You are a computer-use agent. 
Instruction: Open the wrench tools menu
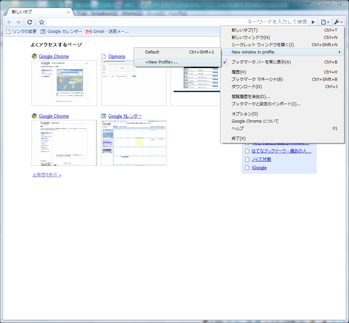pyautogui.click(x=338, y=22)
